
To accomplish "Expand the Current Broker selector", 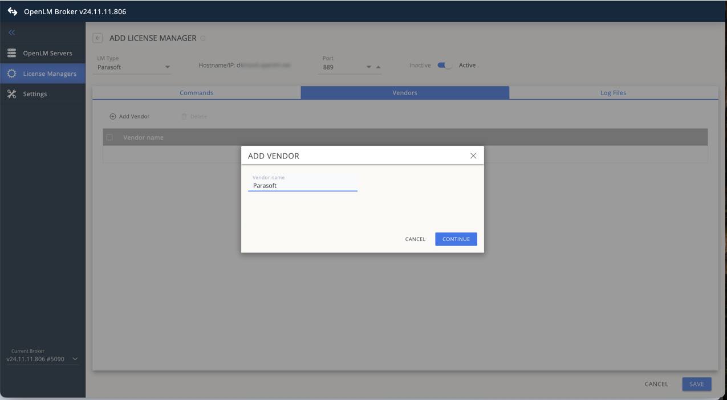I will pos(75,359).
